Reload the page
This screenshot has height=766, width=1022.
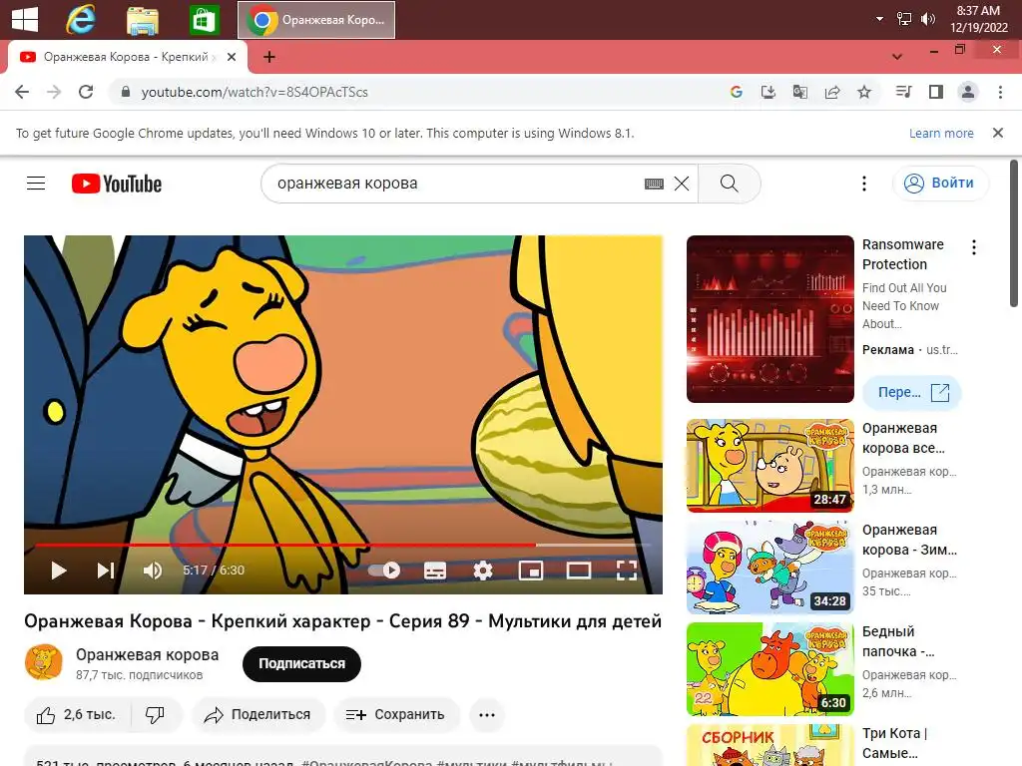(86, 92)
